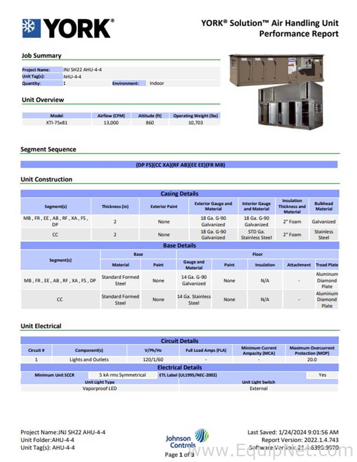Image resolution: width=357 pixels, height=462 pixels.
Task: Select 'Unit Overview' section heading
Action: click(43, 100)
